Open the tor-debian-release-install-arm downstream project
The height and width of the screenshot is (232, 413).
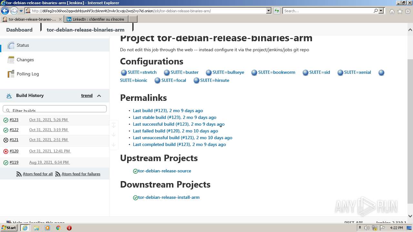coord(169,197)
